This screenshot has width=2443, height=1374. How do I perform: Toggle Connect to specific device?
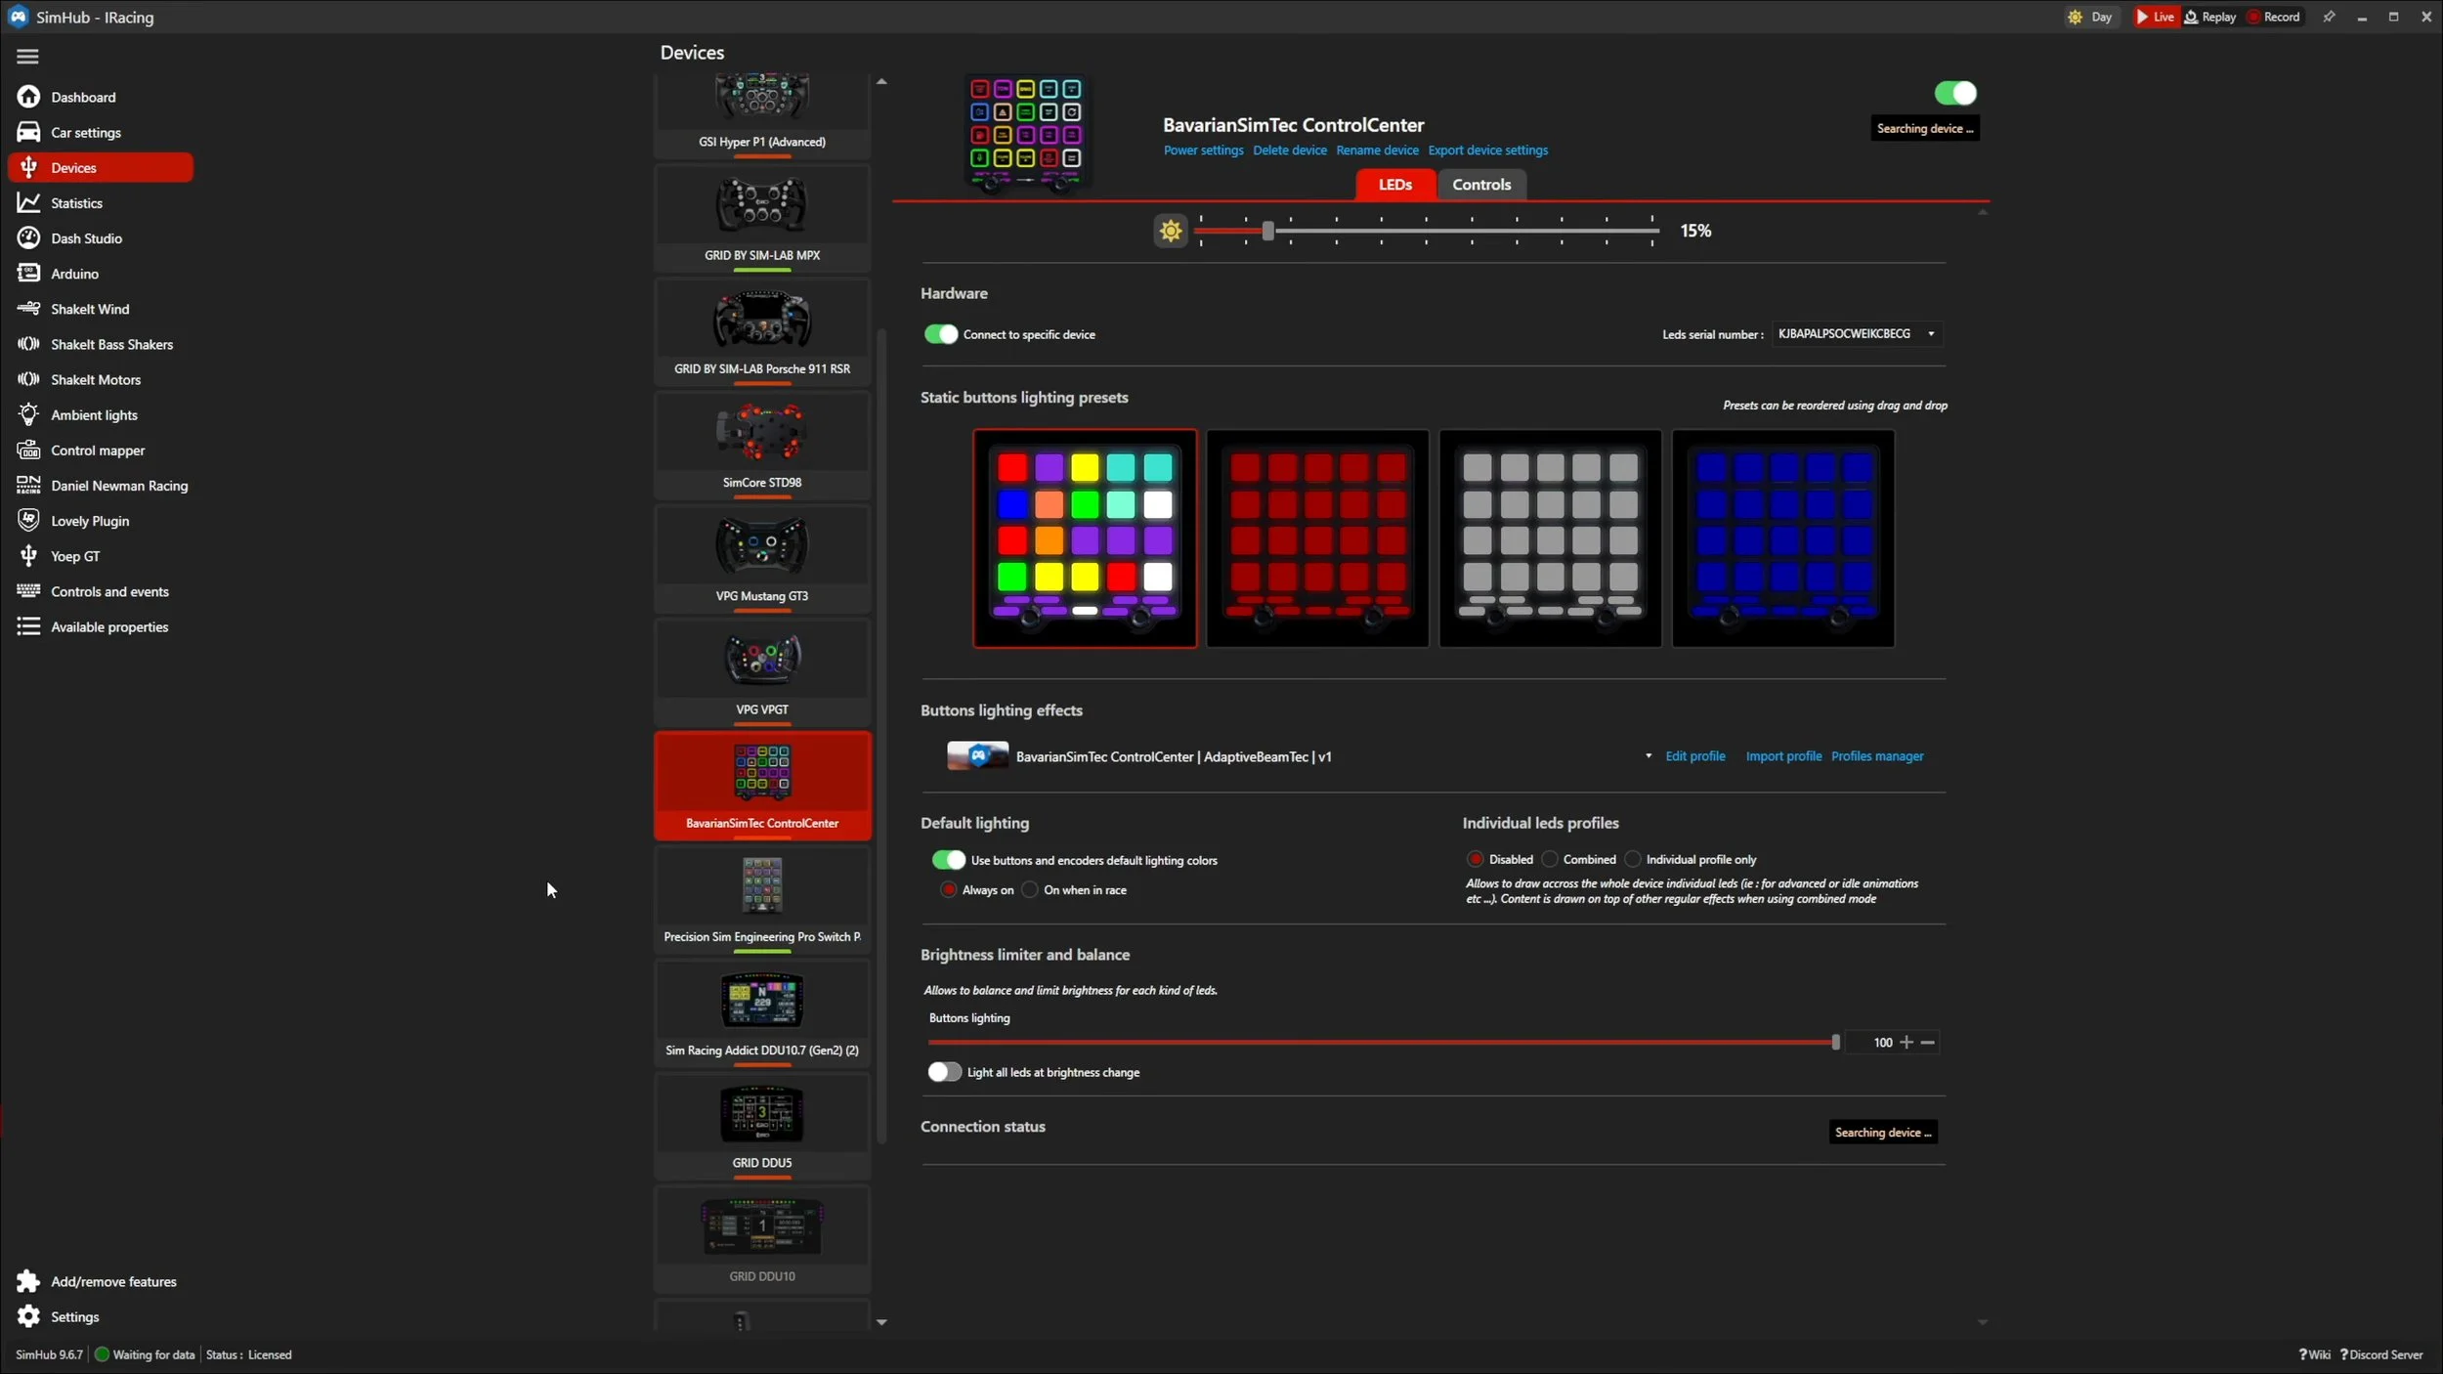click(941, 334)
